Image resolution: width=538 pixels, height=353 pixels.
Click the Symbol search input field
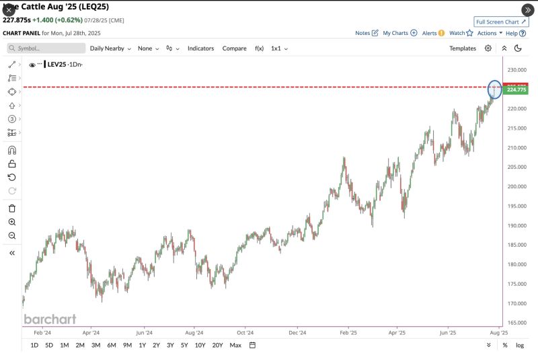pos(46,48)
